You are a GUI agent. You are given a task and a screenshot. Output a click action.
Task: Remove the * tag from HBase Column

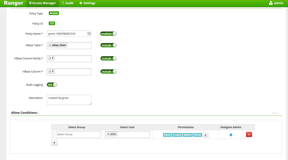pyautogui.click(x=50, y=72)
